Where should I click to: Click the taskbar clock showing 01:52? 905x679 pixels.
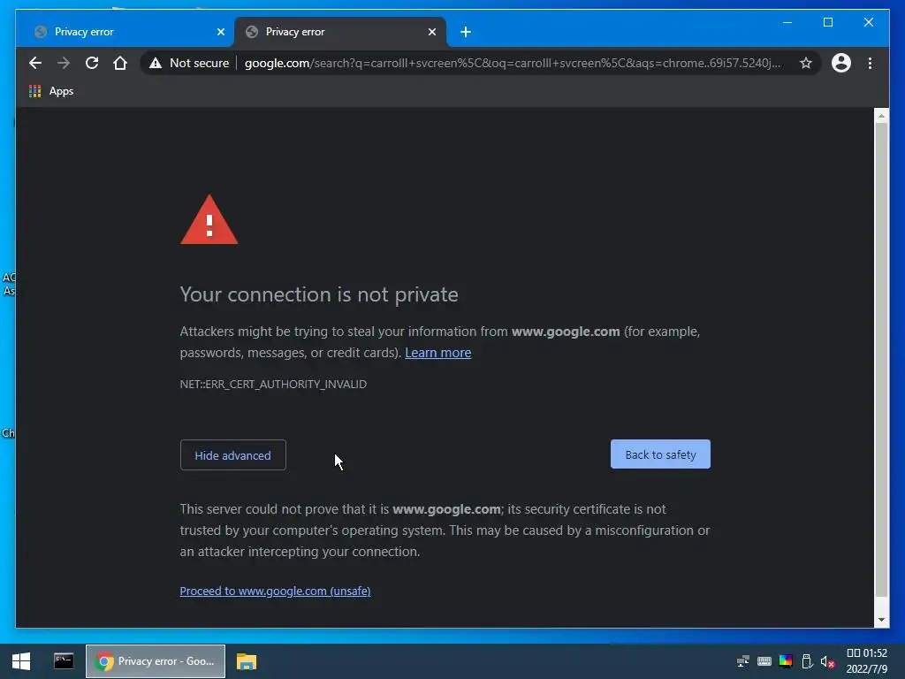(x=866, y=661)
